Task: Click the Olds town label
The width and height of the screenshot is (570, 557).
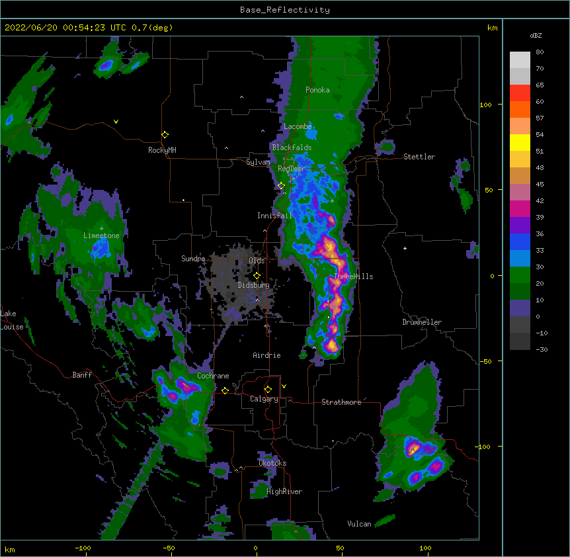Action: [x=257, y=261]
